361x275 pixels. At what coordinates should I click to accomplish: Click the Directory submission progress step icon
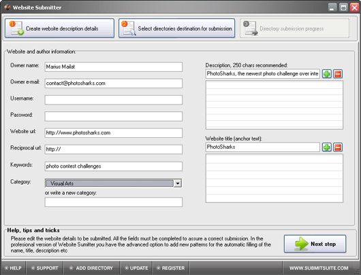click(x=251, y=29)
